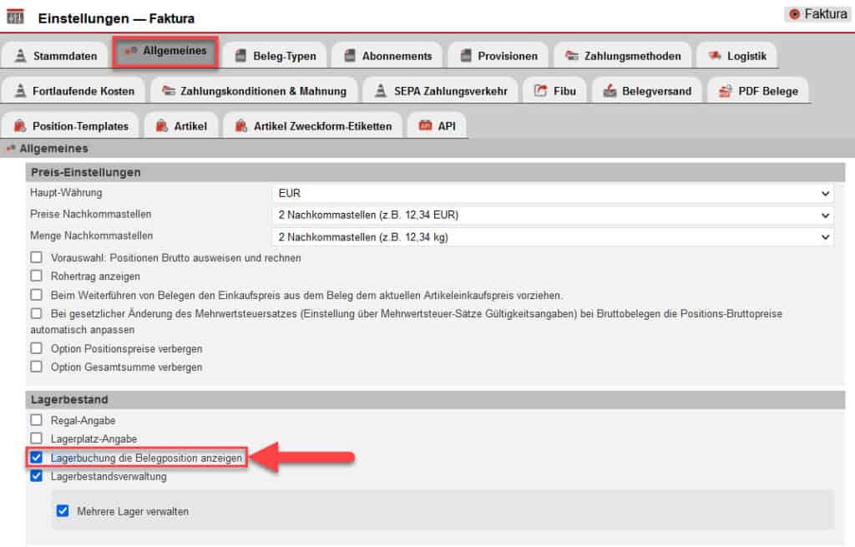Click the API tab icon
855x547 pixels.
pyautogui.click(x=424, y=124)
